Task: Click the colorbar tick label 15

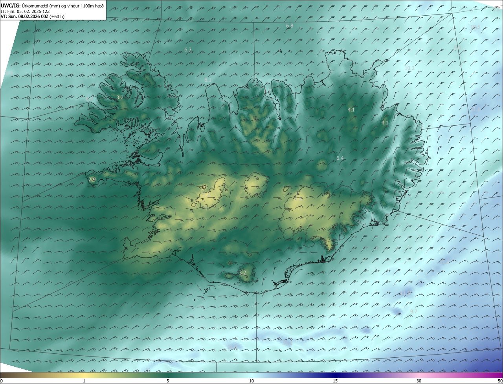Action: coord(335,381)
